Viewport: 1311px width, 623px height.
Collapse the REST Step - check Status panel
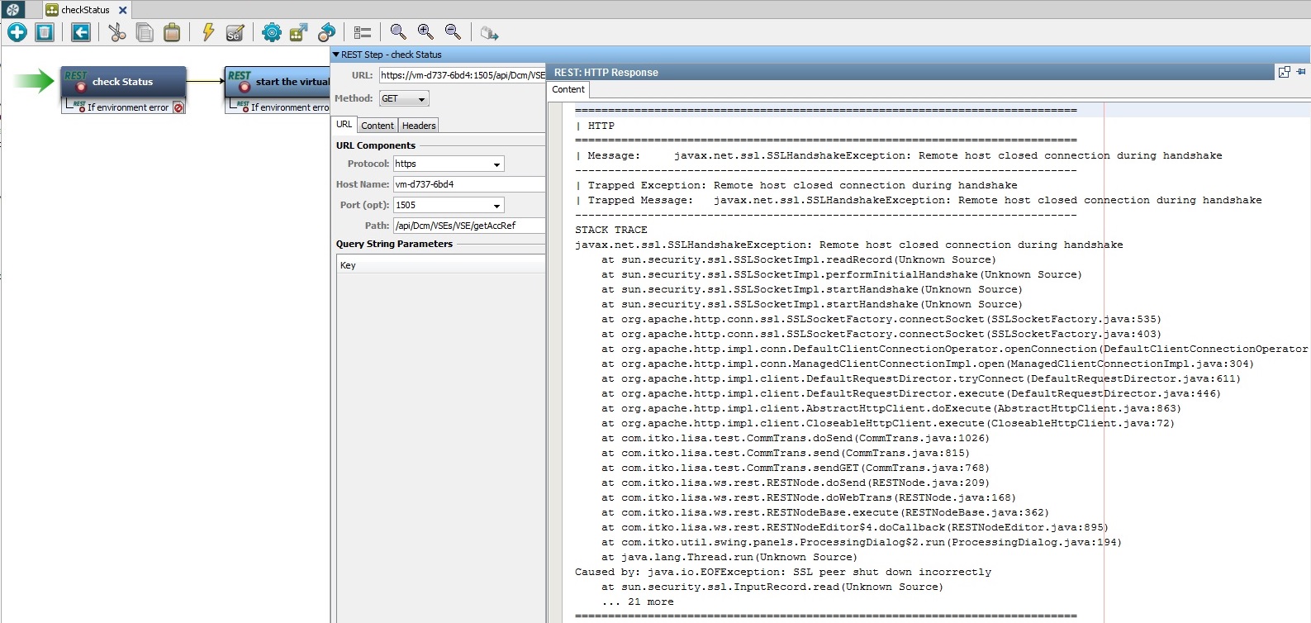pos(336,55)
